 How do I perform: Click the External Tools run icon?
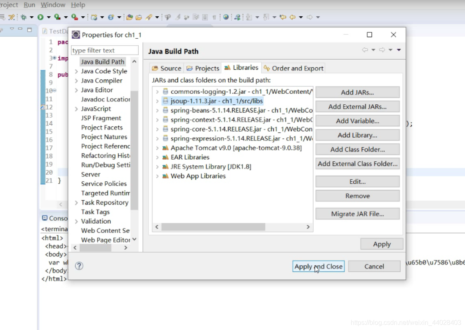click(x=75, y=17)
